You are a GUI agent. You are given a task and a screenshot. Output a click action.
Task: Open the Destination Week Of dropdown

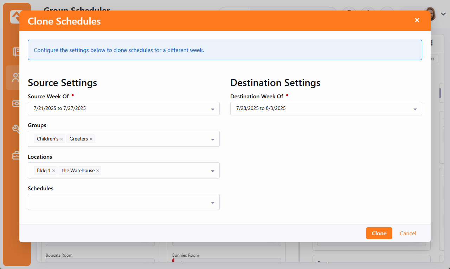click(x=326, y=109)
